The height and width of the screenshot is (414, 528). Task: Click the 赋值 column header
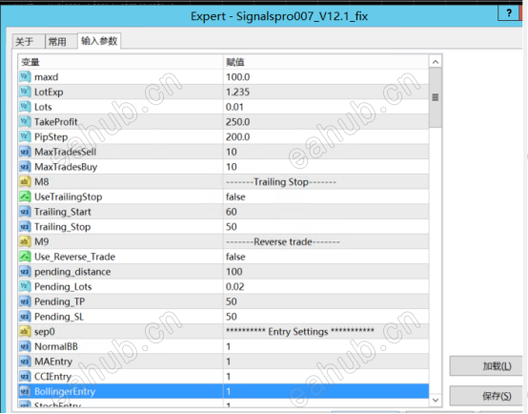[326, 62]
